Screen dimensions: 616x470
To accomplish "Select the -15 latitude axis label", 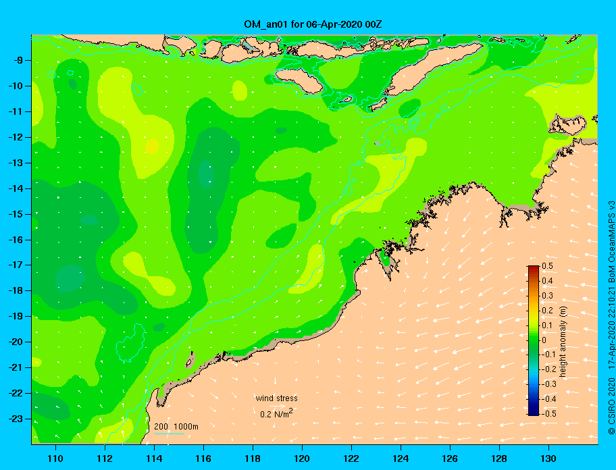I will (16, 214).
